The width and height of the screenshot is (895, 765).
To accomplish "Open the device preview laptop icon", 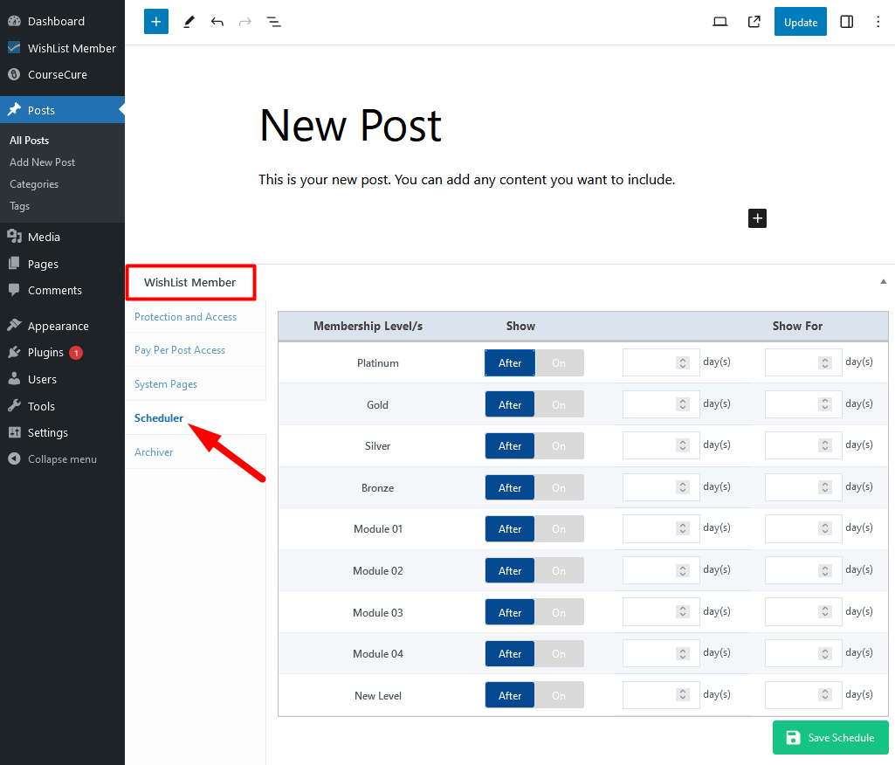I will (720, 22).
